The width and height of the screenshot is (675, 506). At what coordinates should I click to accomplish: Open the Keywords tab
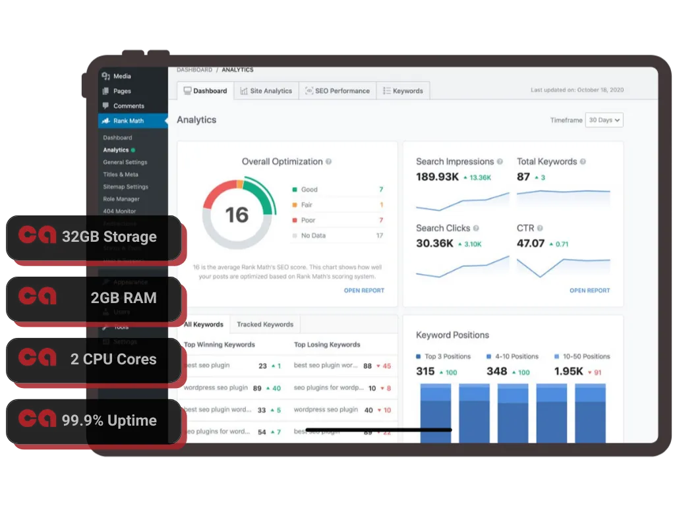click(x=403, y=91)
